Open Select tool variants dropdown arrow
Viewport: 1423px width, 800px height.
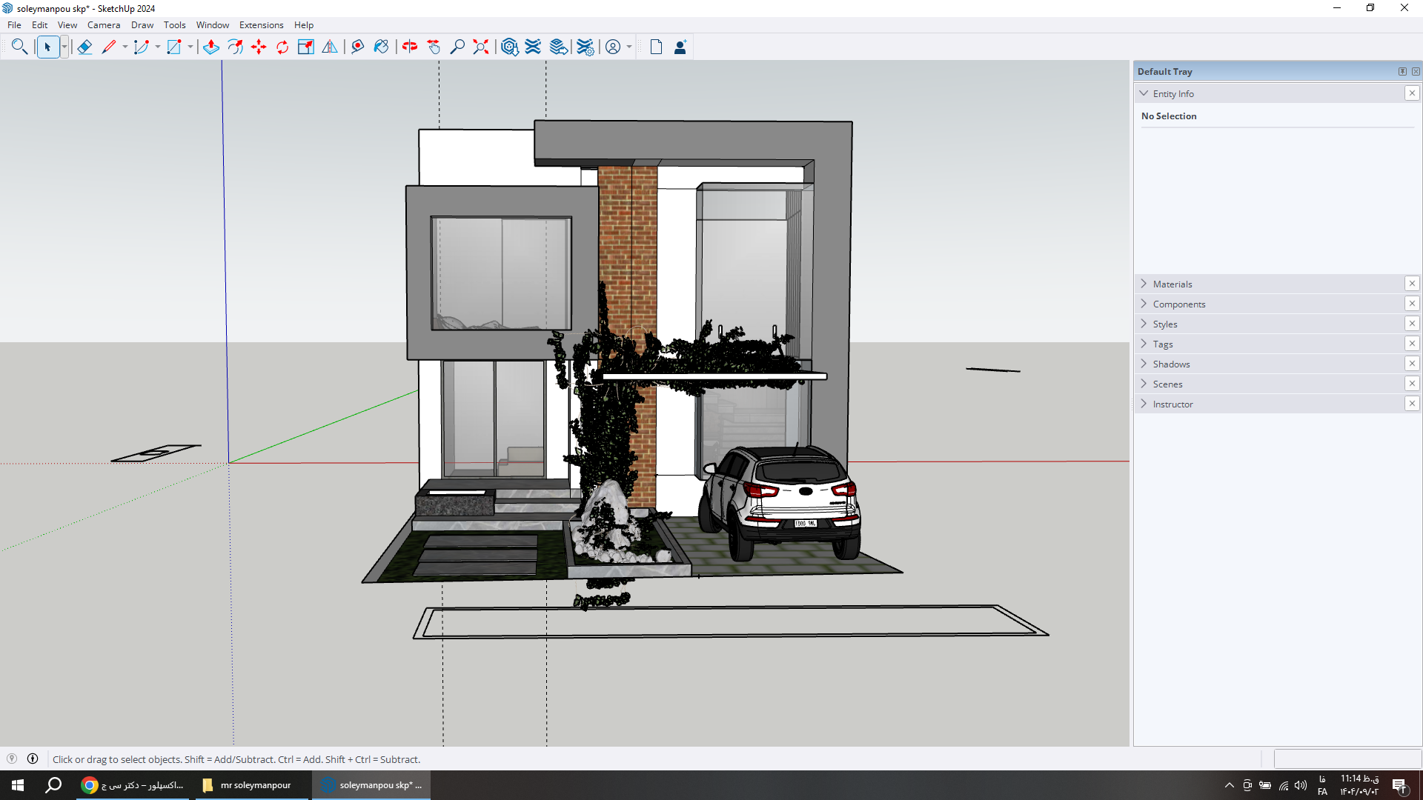pyautogui.click(x=64, y=47)
